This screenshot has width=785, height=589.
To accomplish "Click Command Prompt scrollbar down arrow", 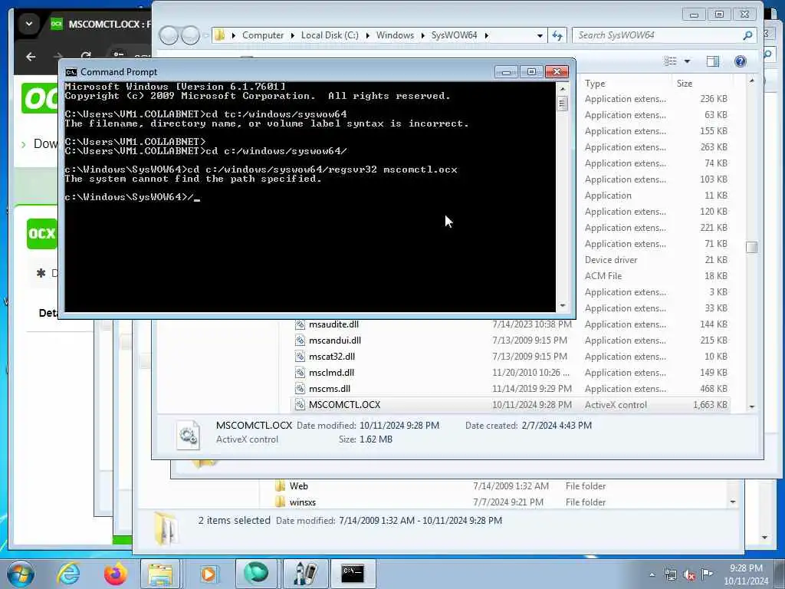I will click(x=563, y=305).
